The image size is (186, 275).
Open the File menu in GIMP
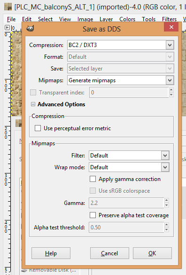(11, 19)
